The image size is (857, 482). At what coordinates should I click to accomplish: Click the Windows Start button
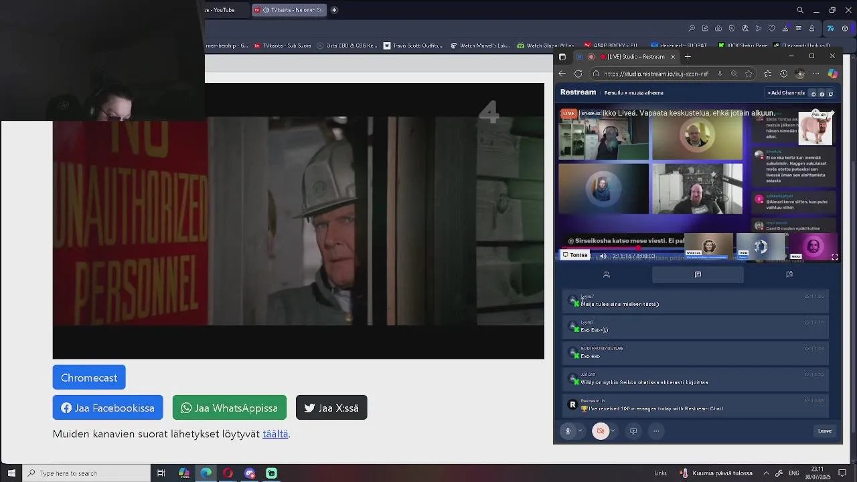point(11,473)
